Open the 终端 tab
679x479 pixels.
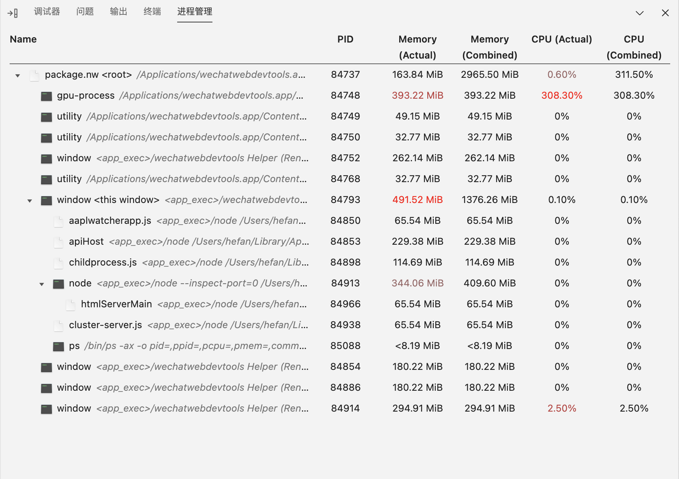click(152, 11)
